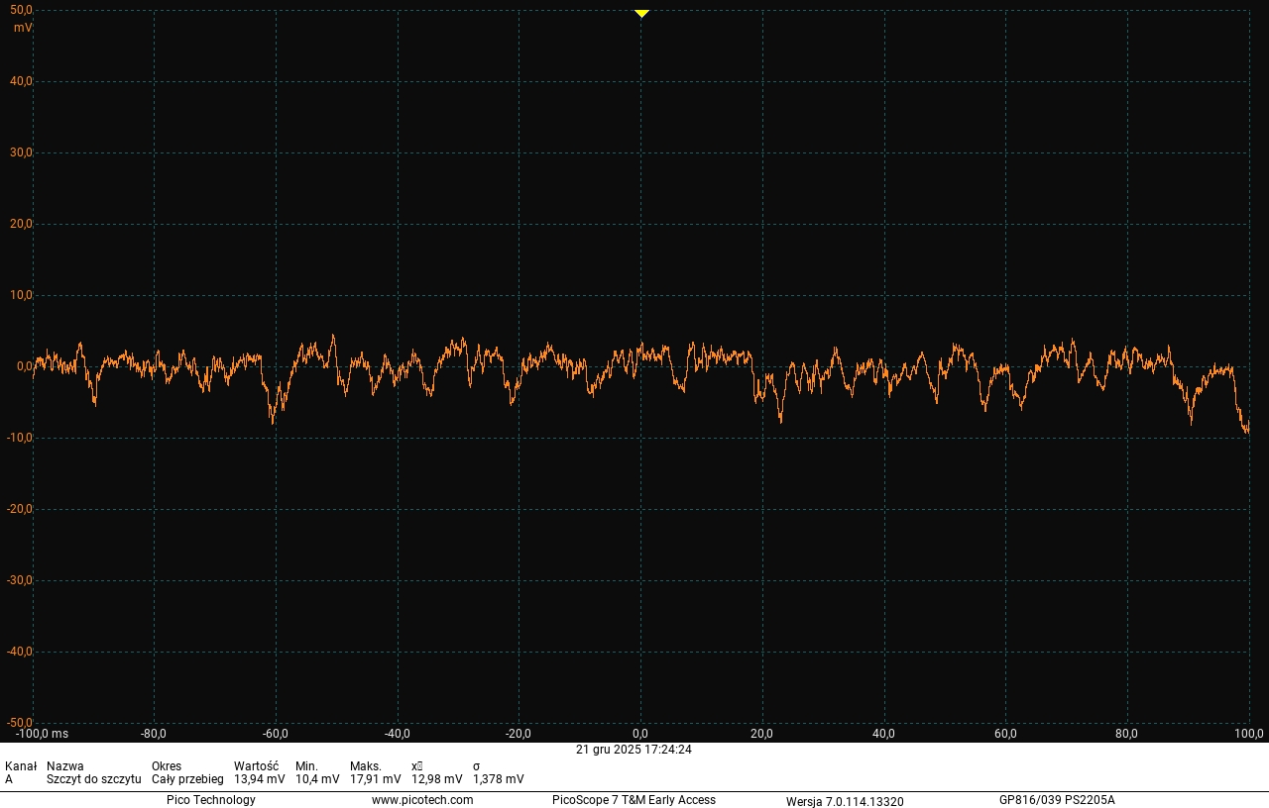Image resolution: width=1269 pixels, height=808 pixels.
Task: Click the -100,0 ms time axis label
Action: click(x=42, y=734)
